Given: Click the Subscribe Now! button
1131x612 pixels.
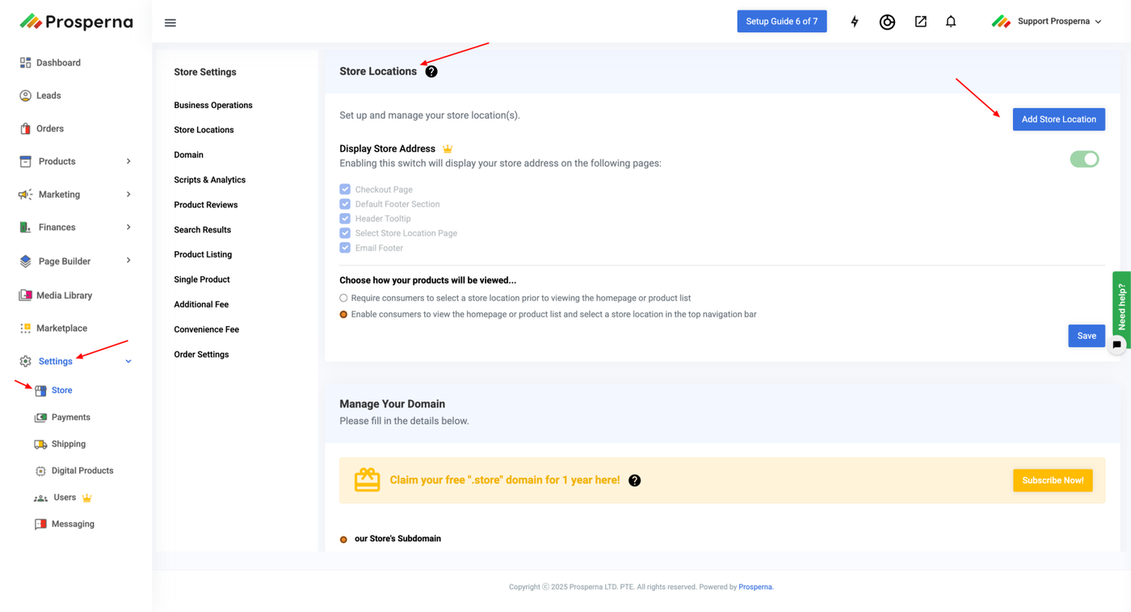Looking at the screenshot, I should (x=1053, y=480).
